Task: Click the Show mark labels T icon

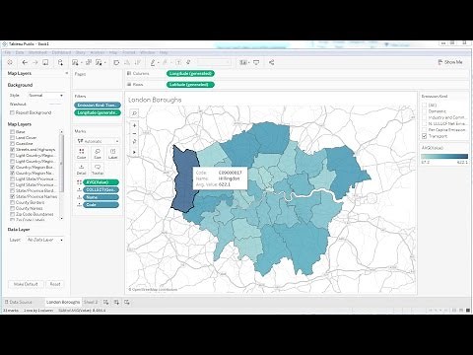Action: coord(178,62)
